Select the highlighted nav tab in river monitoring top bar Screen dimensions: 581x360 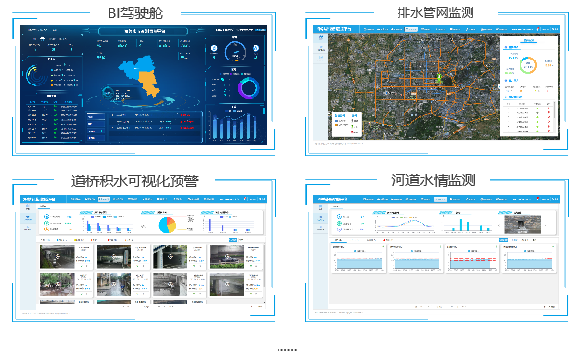[440, 199]
